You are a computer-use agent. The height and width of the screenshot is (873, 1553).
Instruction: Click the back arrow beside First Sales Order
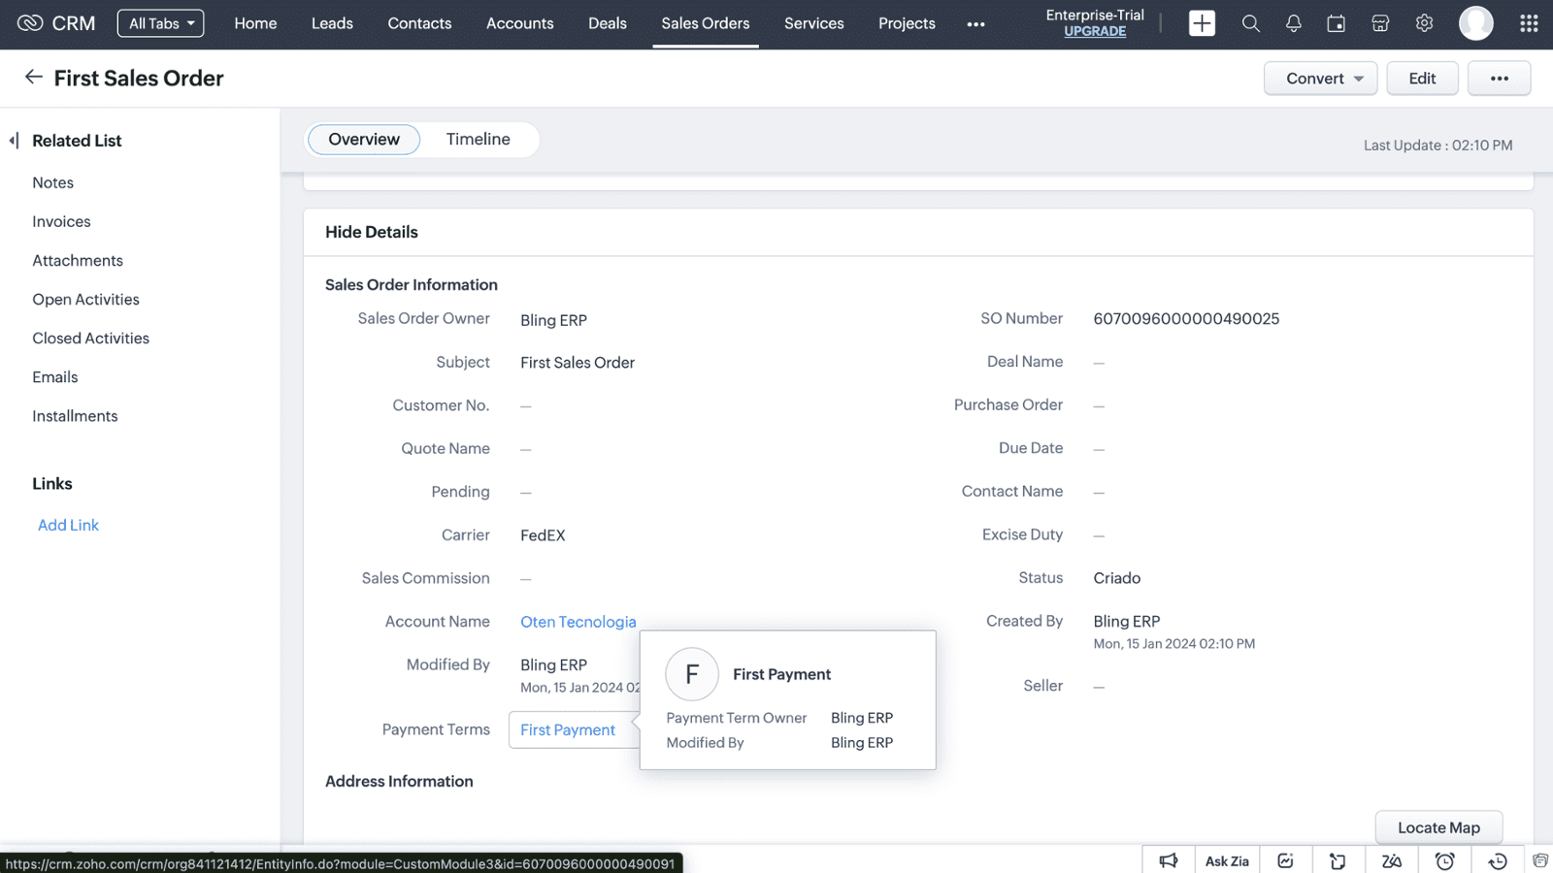[x=34, y=78]
